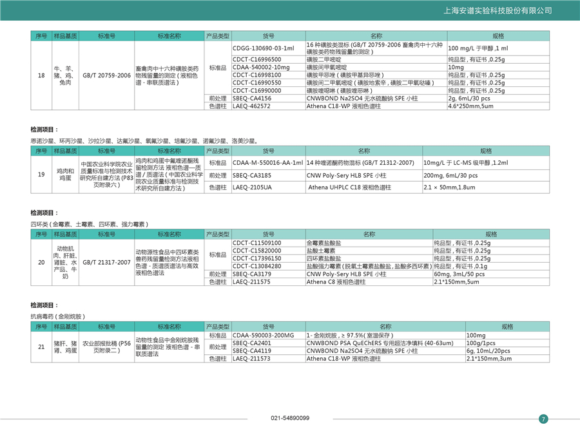Click the product name 磺胺二甲嘧啶

324,59
